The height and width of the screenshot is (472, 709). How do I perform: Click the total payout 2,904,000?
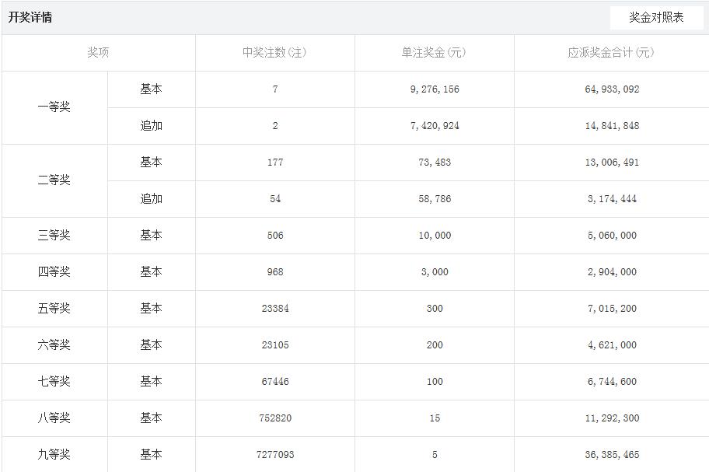tap(612, 272)
